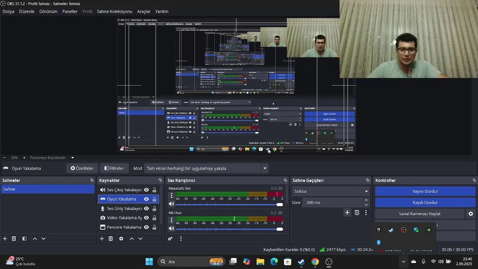Mute the Mic/Aux channel
Viewport: 478px width, 269px height.
pyautogui.click(x=171, y=229)
